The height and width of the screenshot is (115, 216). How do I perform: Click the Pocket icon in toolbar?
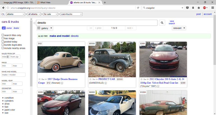187,8
